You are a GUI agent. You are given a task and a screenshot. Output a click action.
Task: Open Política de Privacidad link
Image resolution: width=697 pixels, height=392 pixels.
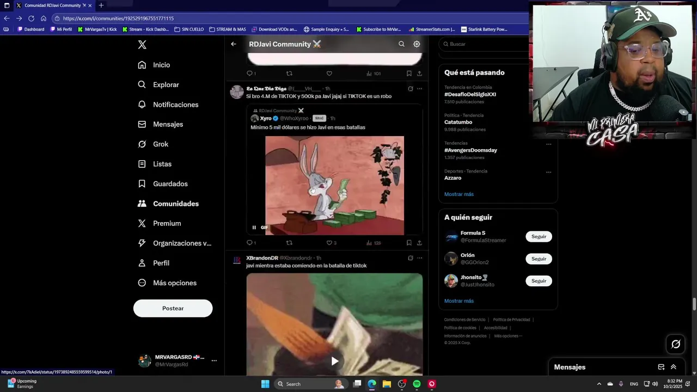click(511, 320)
